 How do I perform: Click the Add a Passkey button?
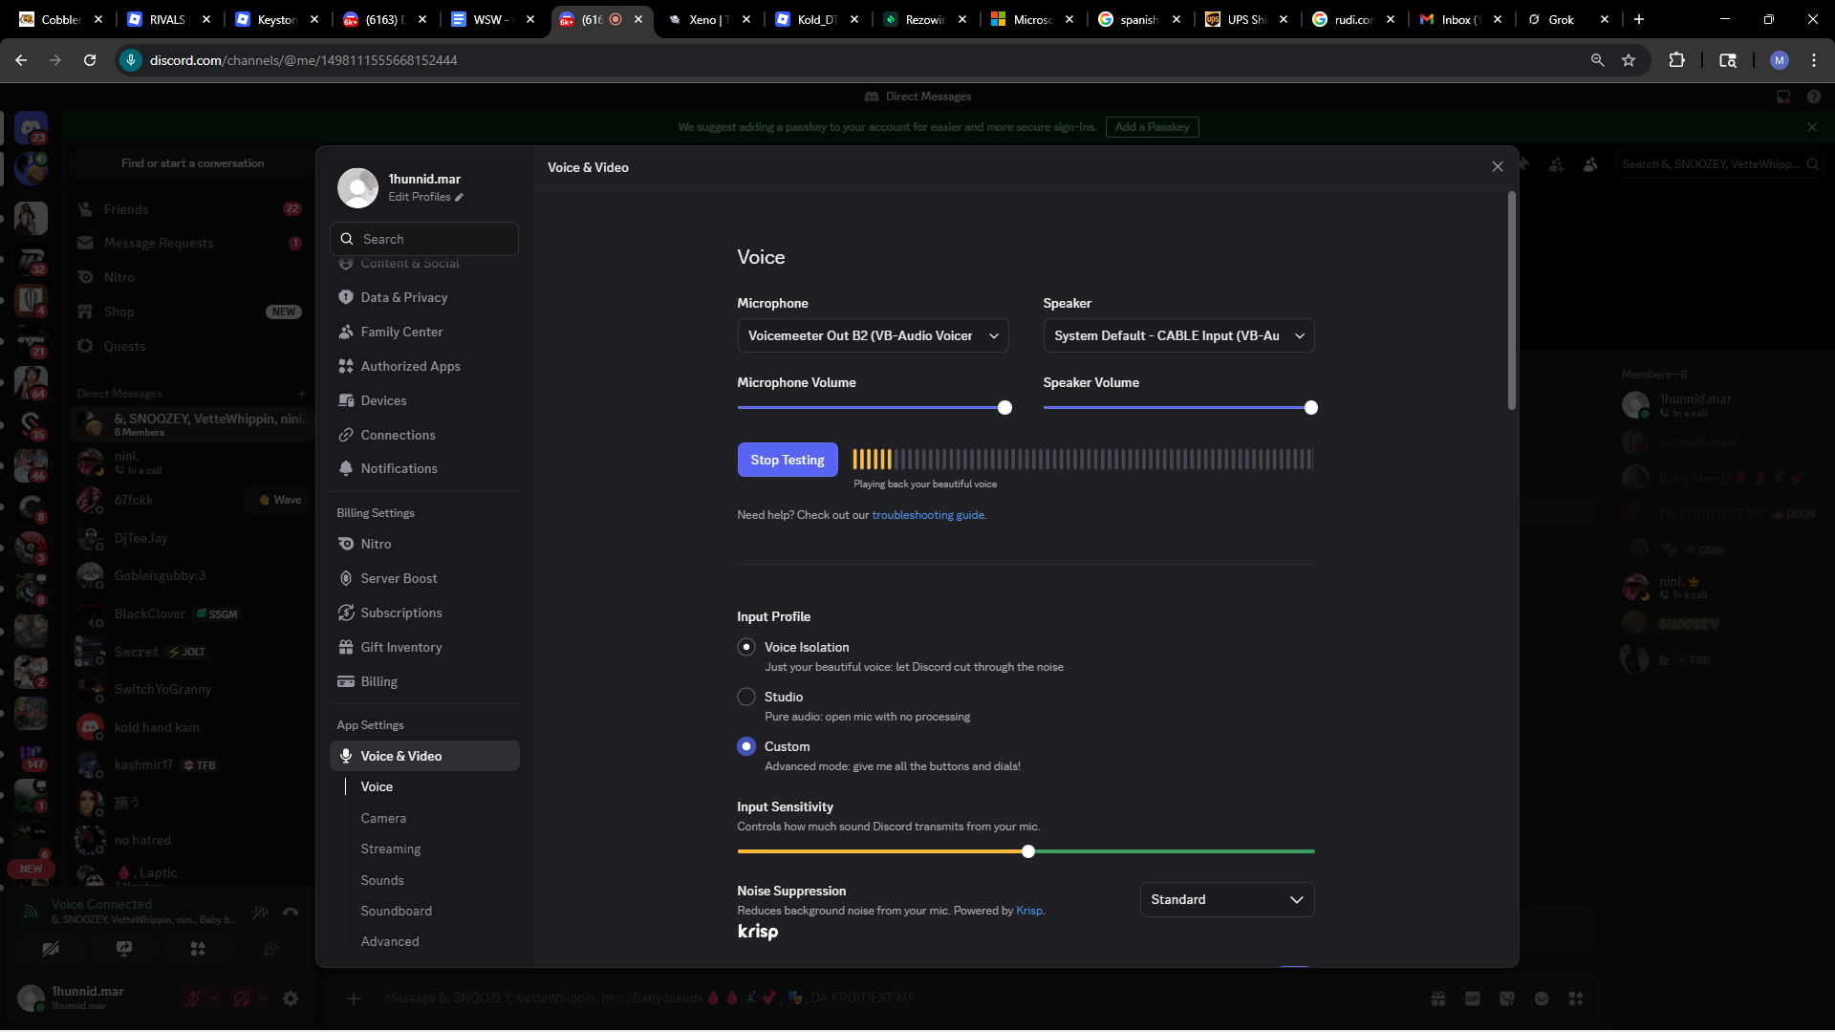click(1152, 127)
